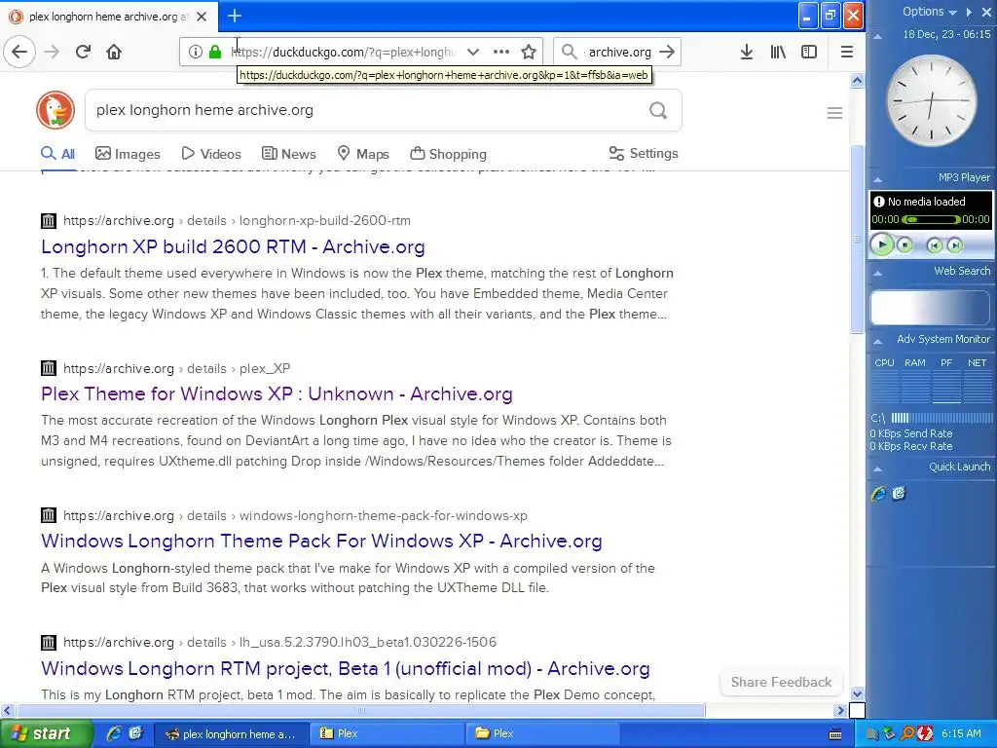Click the red shield tray icon
This screenshot has width=997, height=748.
tap(925, 734)
